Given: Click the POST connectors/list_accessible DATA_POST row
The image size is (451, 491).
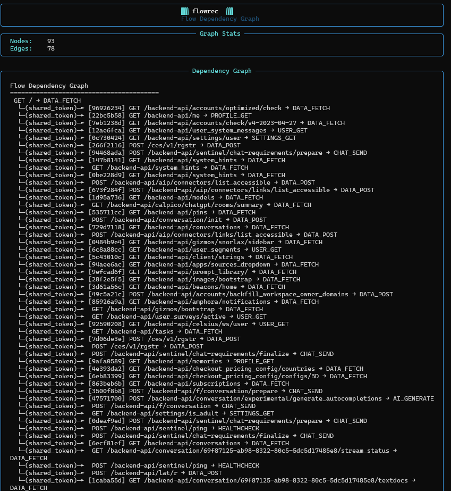Looking at the screenshot, I should tap(167, 182).
